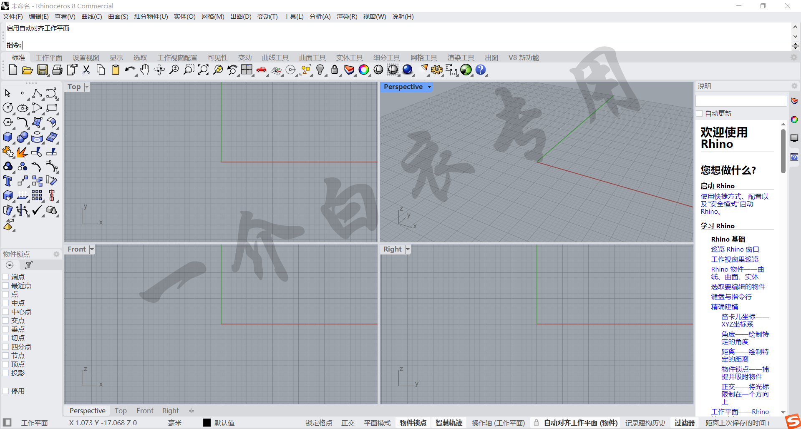801x429 pixels.
Task: Toggle 正交 in the status bar
Action: pyautogui.click(x=348, y=423)
